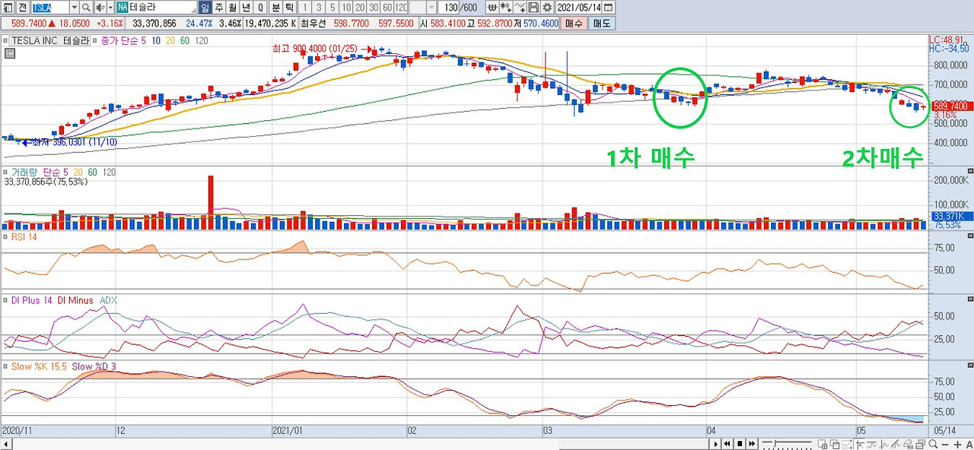Viewport: 974px width, 450px height.
Task: Click the overlay indicator icon after 130/600
Action: click(x=492, y=8)
